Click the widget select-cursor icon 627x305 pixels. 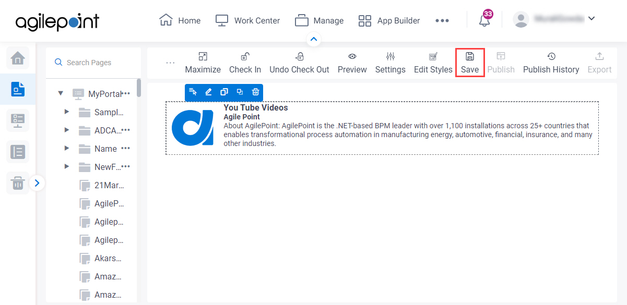point(193,92)
